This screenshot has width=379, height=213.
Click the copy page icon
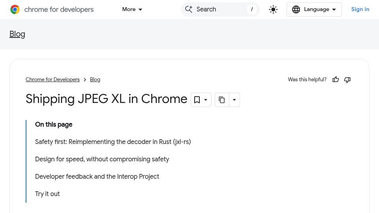(x=221, y=100)
